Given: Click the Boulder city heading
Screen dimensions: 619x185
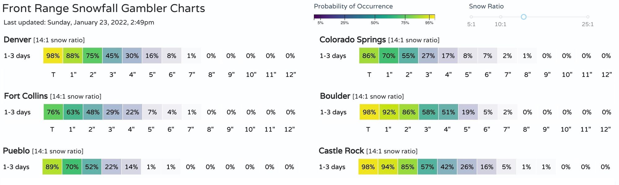Looking at the screenshot, I should (x=335, y=96).
